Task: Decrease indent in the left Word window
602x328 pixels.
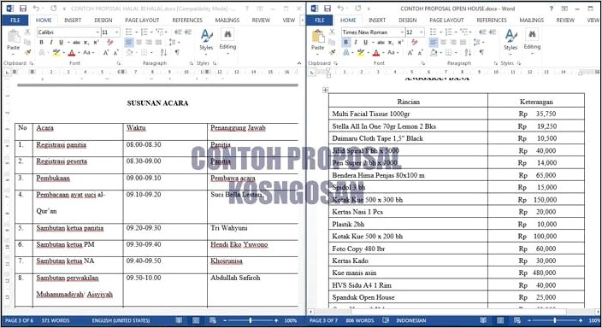Action: (x=178, y=32)
